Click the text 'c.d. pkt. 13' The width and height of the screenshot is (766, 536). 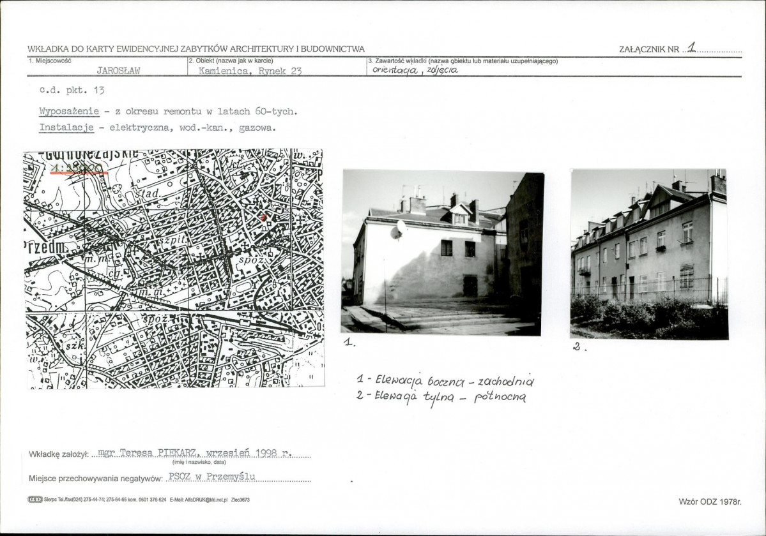click(72, 90)
